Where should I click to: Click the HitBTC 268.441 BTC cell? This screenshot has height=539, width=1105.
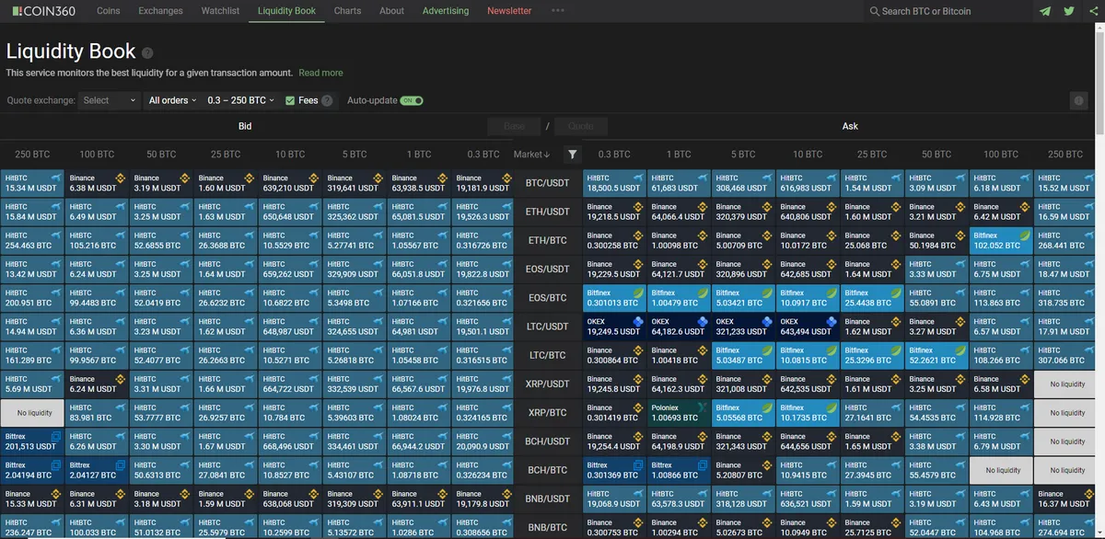[1065, 240]
